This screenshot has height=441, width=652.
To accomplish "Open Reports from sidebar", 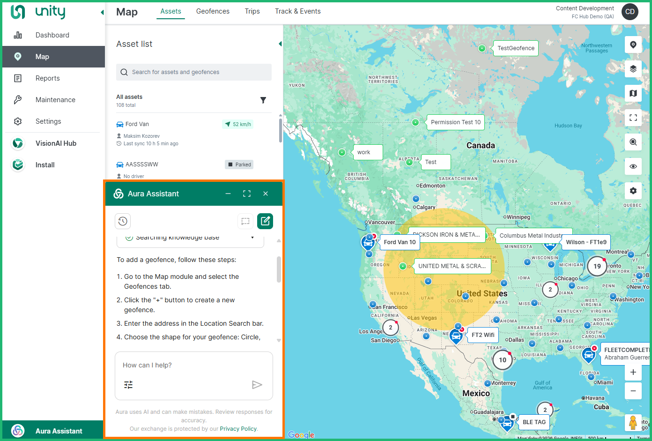I will (x=48, y=78).
